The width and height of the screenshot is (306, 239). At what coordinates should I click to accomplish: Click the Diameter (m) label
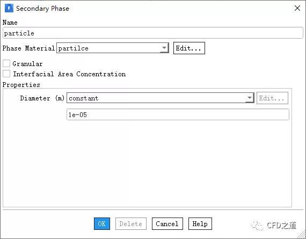(42, 98)
